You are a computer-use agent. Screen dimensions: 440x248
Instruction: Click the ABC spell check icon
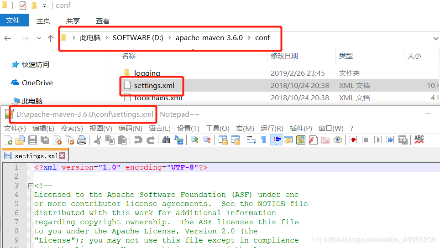(419, 140)
